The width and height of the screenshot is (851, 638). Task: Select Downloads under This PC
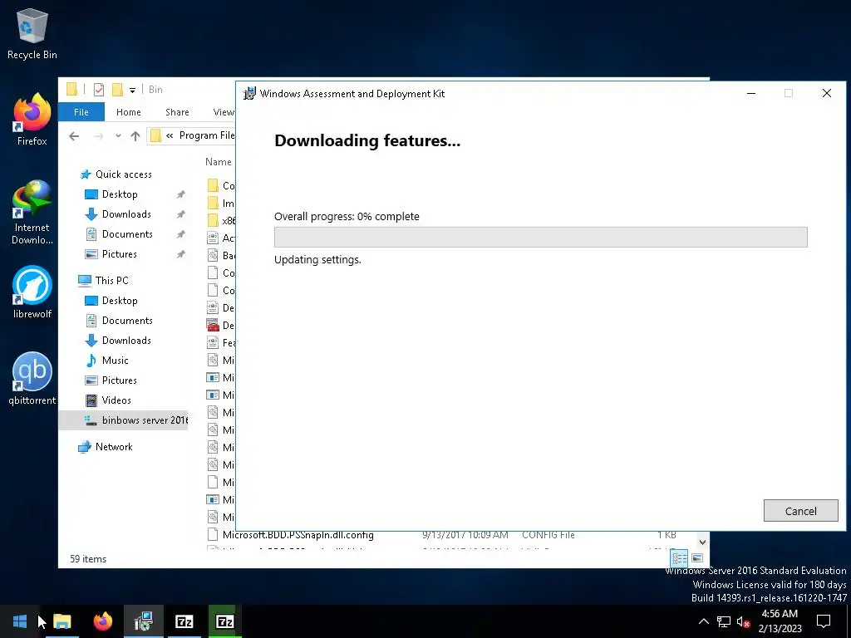[x=126, y=341]
